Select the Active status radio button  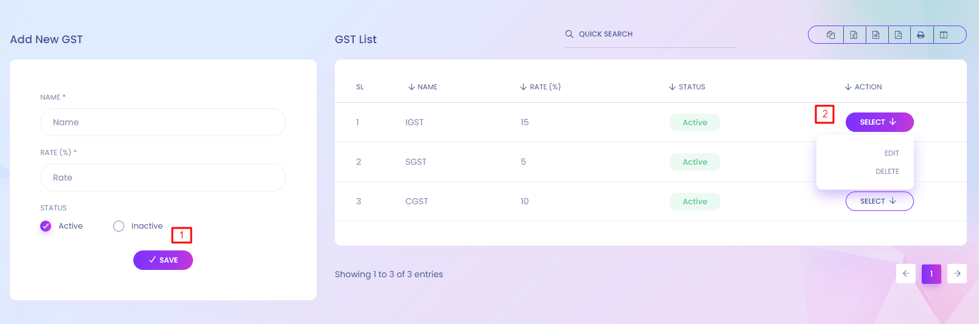coord(46,226)
